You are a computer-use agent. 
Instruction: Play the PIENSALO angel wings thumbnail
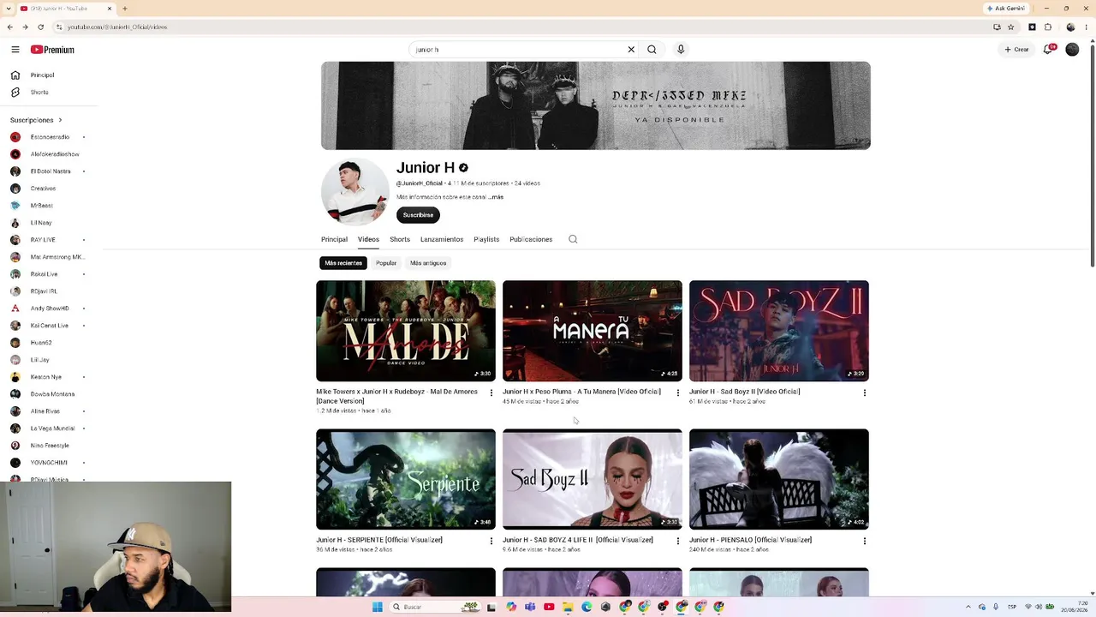(x=779, y=479)
